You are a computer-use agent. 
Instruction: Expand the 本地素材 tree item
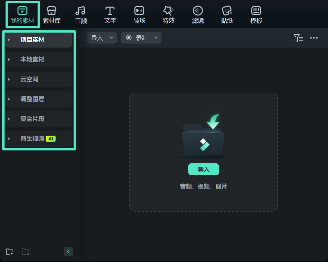32,59
